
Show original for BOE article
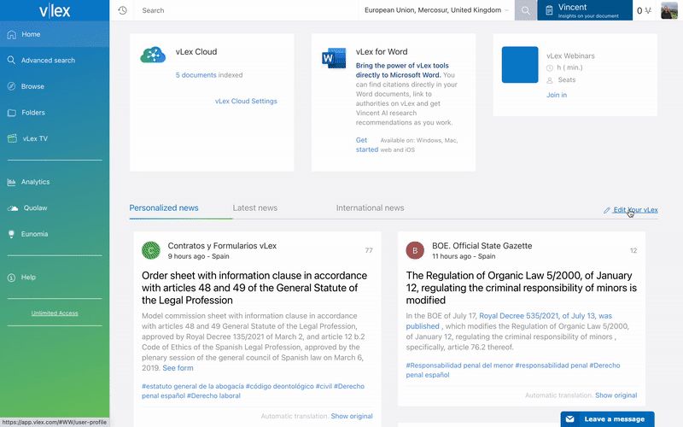616,395
